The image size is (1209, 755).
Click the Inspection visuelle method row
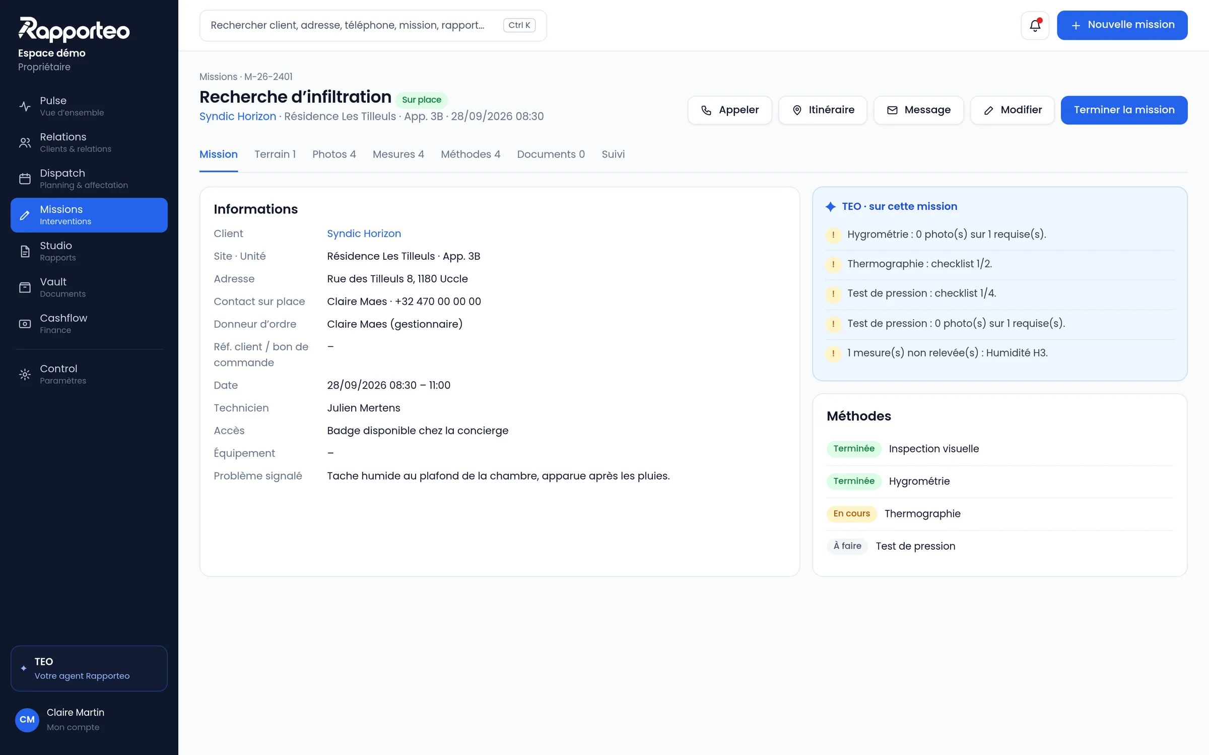pyautogui.click(x=999, y=449)
